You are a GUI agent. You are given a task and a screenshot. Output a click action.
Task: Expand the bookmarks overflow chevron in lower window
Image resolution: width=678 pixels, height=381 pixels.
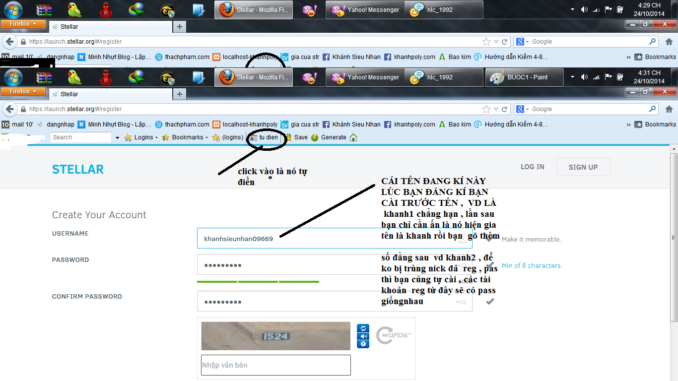(629, 125)
